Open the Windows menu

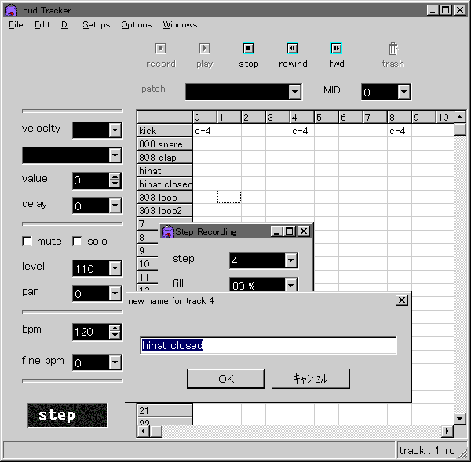[180, 24]
